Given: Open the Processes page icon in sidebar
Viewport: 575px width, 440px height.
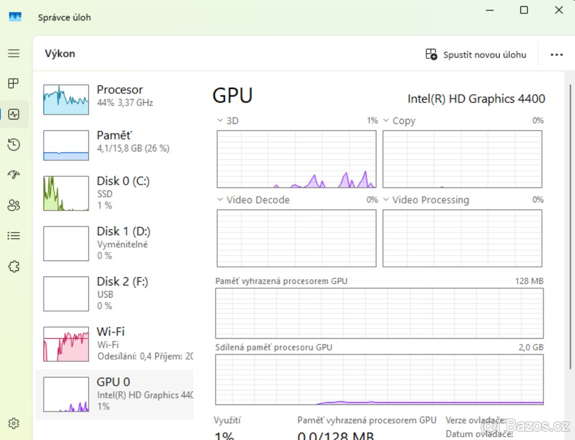Looking at the screenshot, I should [14, 83].
